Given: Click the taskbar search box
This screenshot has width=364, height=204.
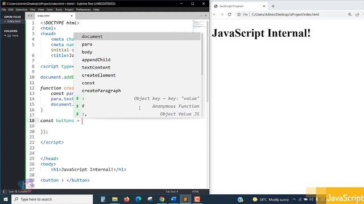Looking at the screenshot, I should pos(52,199).
